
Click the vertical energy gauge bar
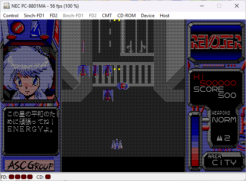coord(195,141)
